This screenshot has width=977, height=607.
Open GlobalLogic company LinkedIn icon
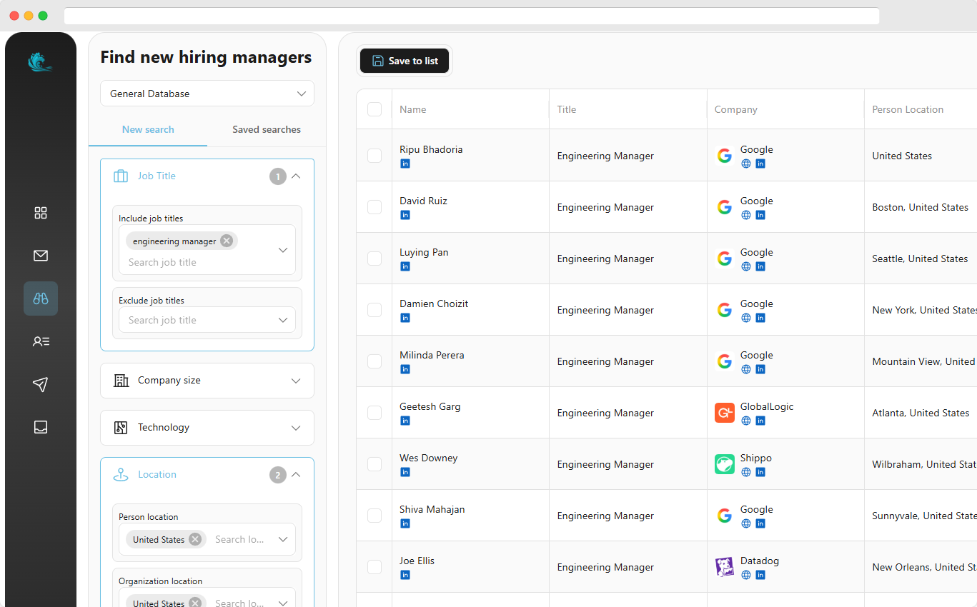coord(760,421)
